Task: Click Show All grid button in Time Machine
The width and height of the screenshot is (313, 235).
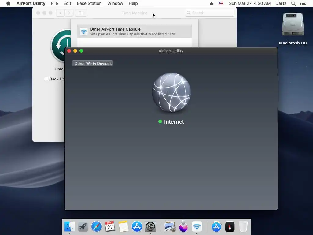Action: click(81, 13)
